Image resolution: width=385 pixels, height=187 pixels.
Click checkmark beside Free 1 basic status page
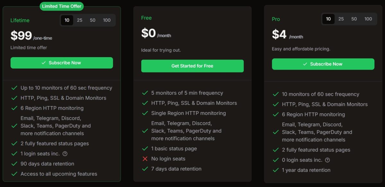point(145,149)
